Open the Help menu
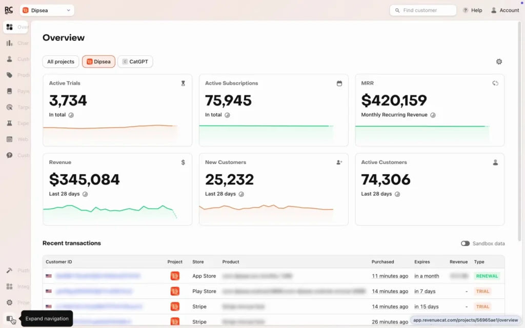This screenshot has height=328, width=525. click(x=472, y=10)
